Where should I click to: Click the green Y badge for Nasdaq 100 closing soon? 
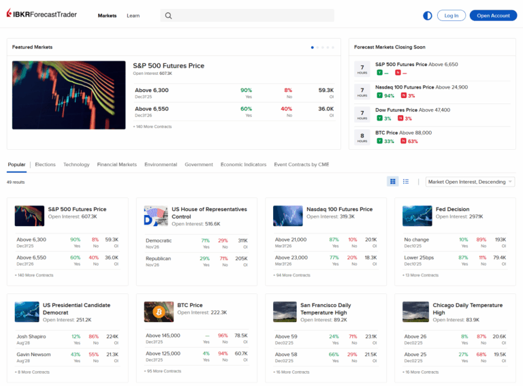click(x=379, y=96)
